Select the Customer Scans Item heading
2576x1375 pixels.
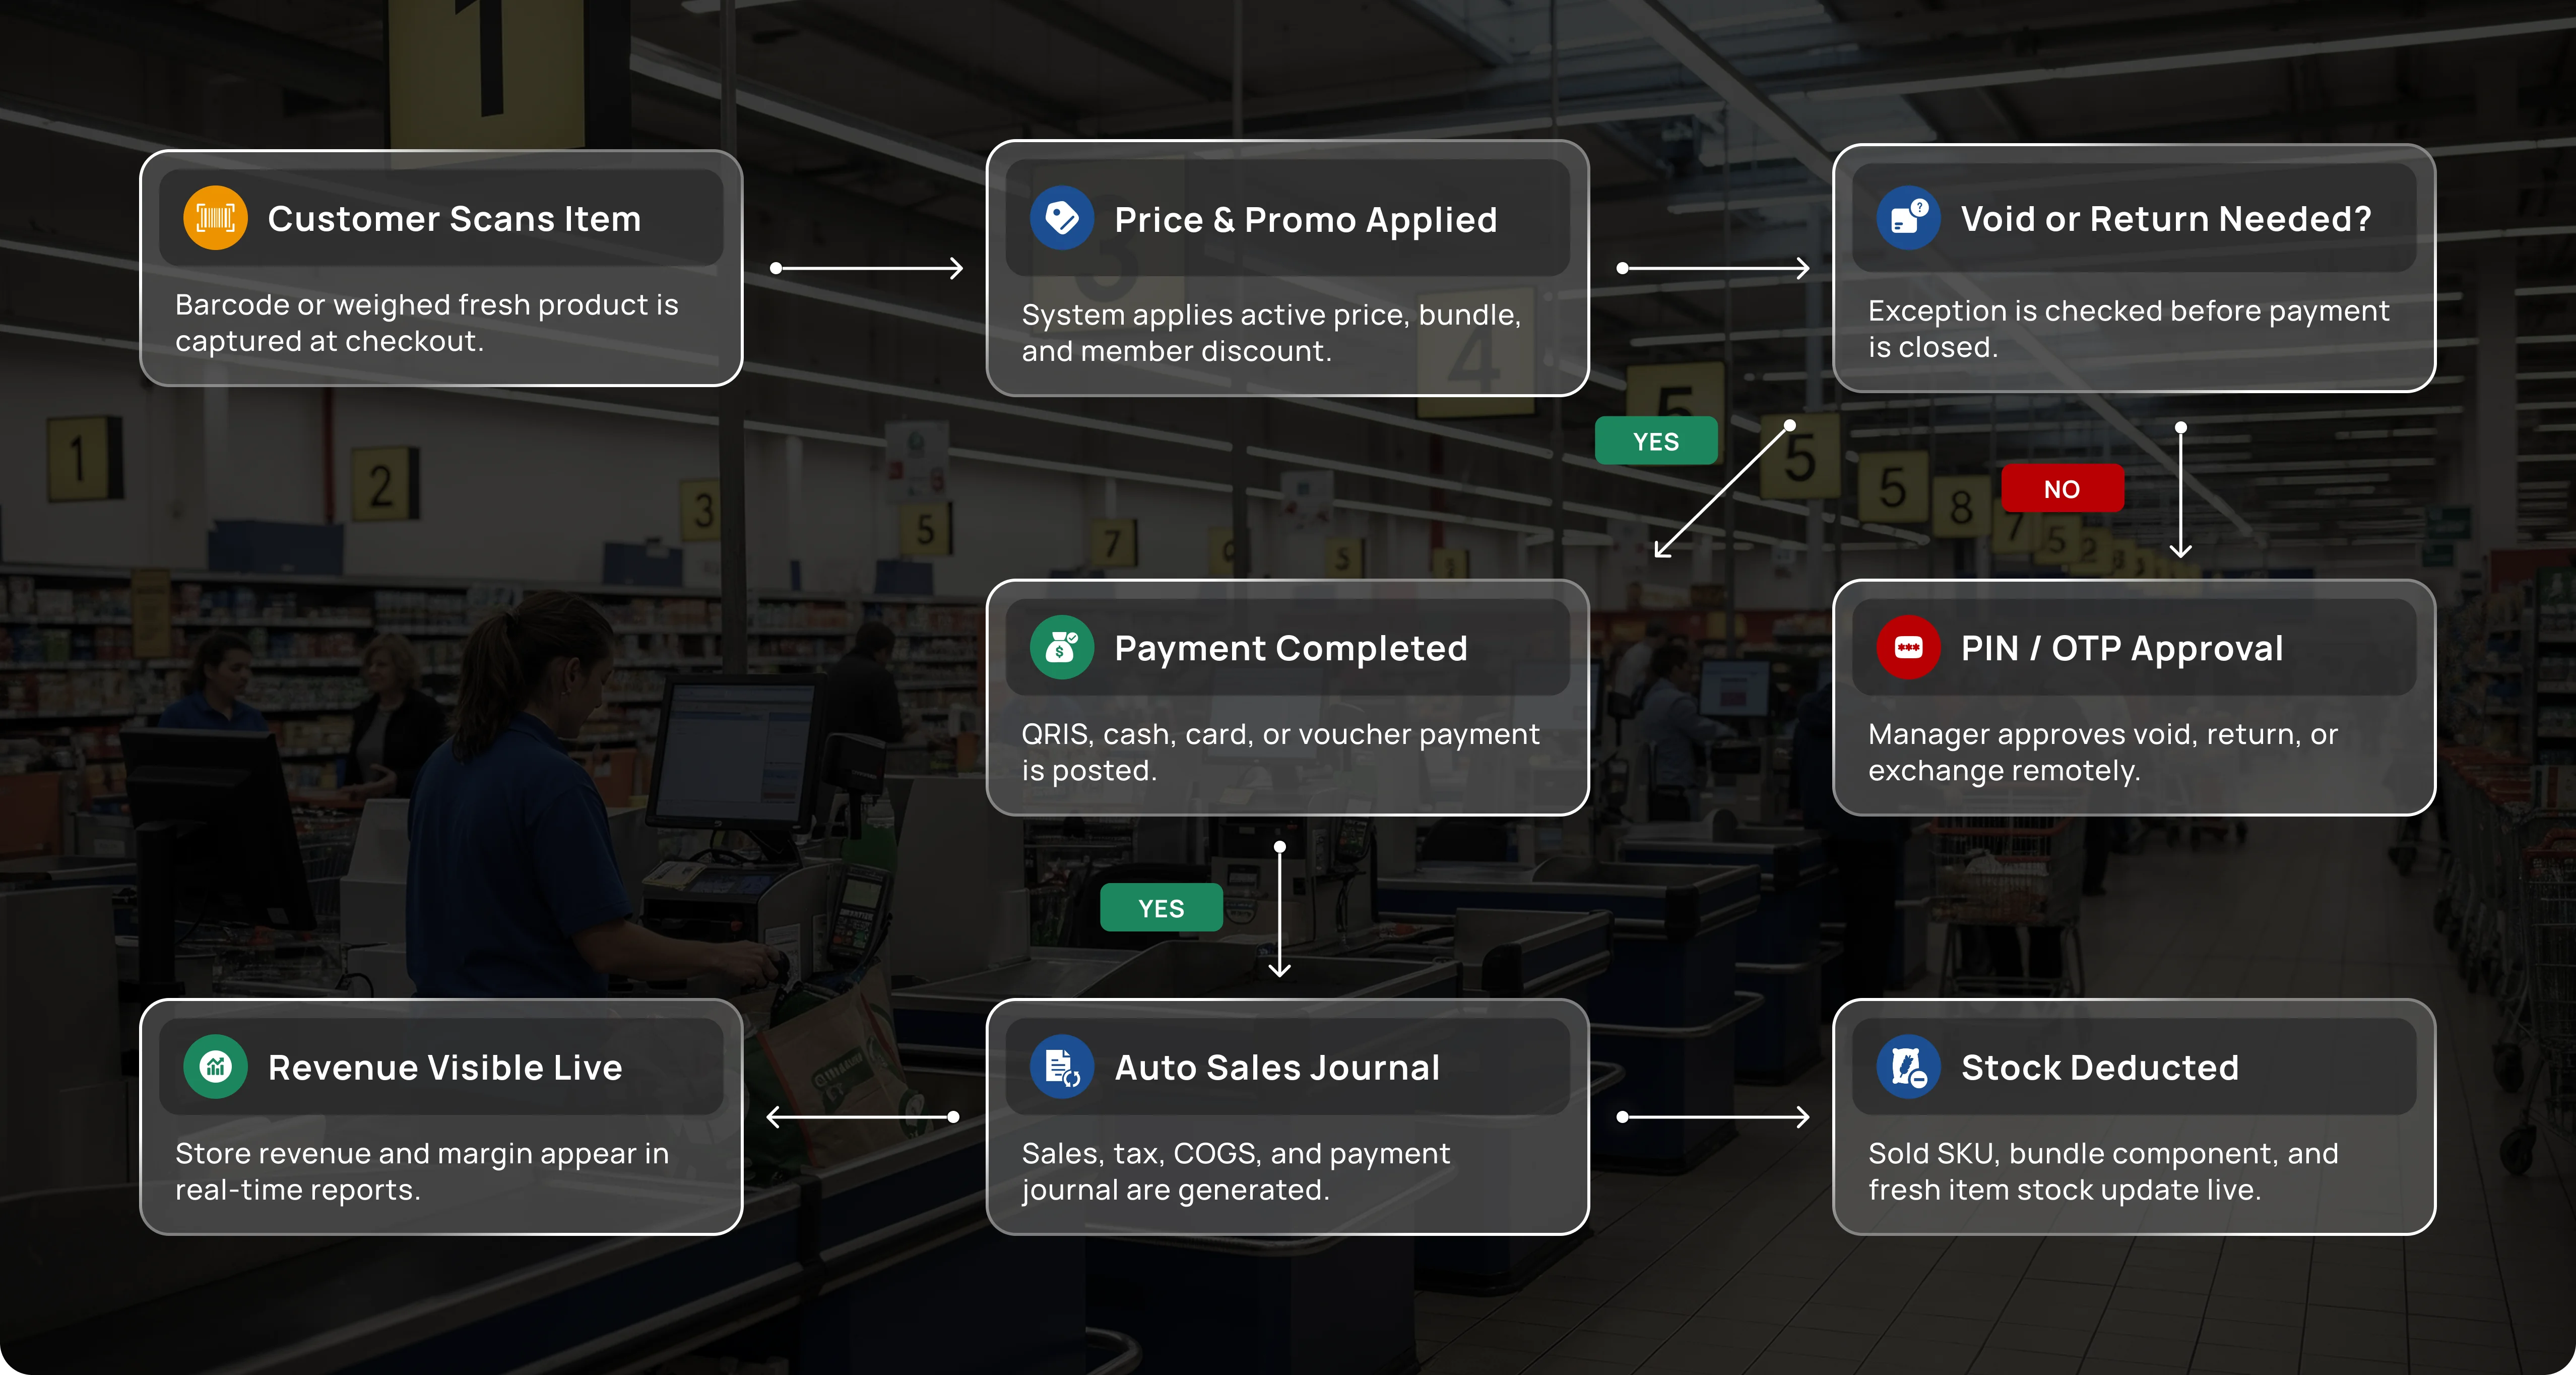click(x=454, y=219)
